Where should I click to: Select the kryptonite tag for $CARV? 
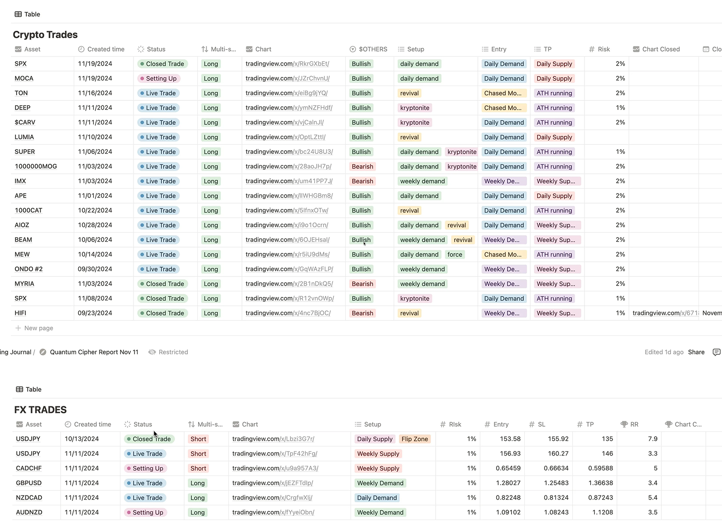point(415,122)
